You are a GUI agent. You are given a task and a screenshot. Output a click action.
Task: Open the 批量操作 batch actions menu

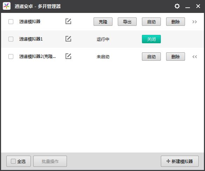point(50,161)
